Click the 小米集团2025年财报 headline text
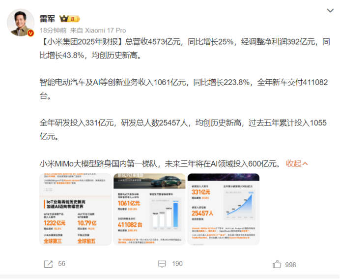 pyautogui.click(x=83, y=42)
